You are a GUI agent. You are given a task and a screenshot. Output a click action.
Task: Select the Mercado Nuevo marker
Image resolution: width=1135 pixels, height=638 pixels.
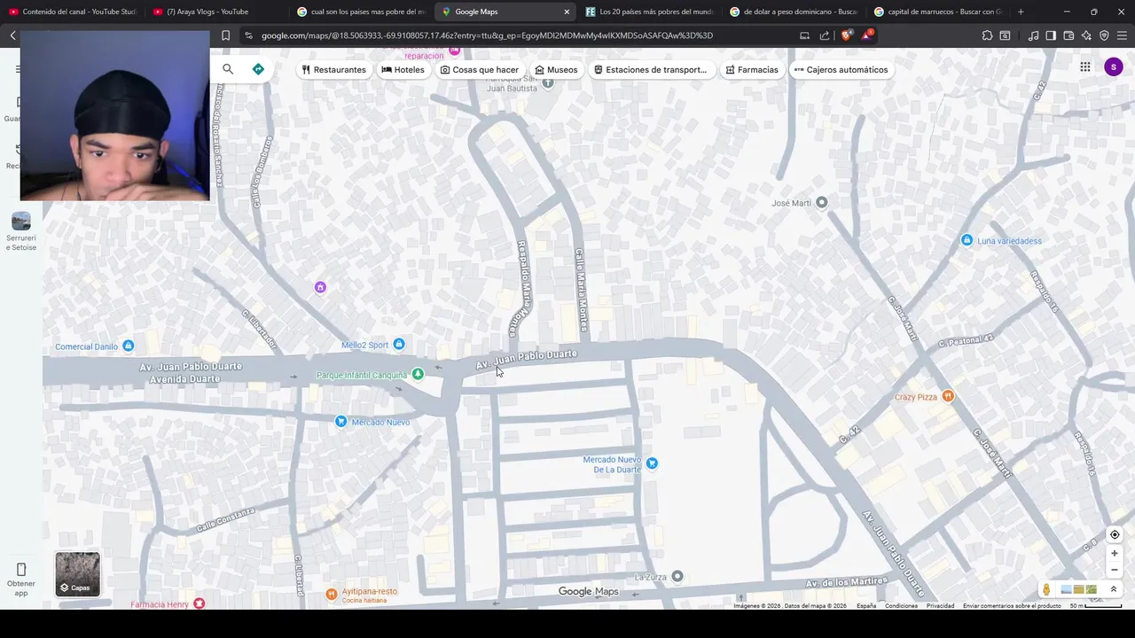[x=341, y=422]
